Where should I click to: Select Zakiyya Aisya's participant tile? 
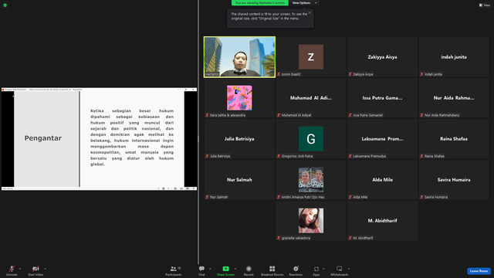click(x=382, y=57)
